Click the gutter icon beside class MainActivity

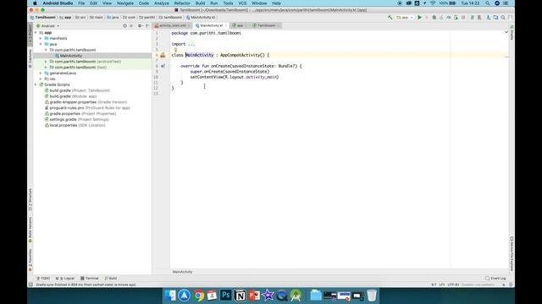tap(163, 55)
